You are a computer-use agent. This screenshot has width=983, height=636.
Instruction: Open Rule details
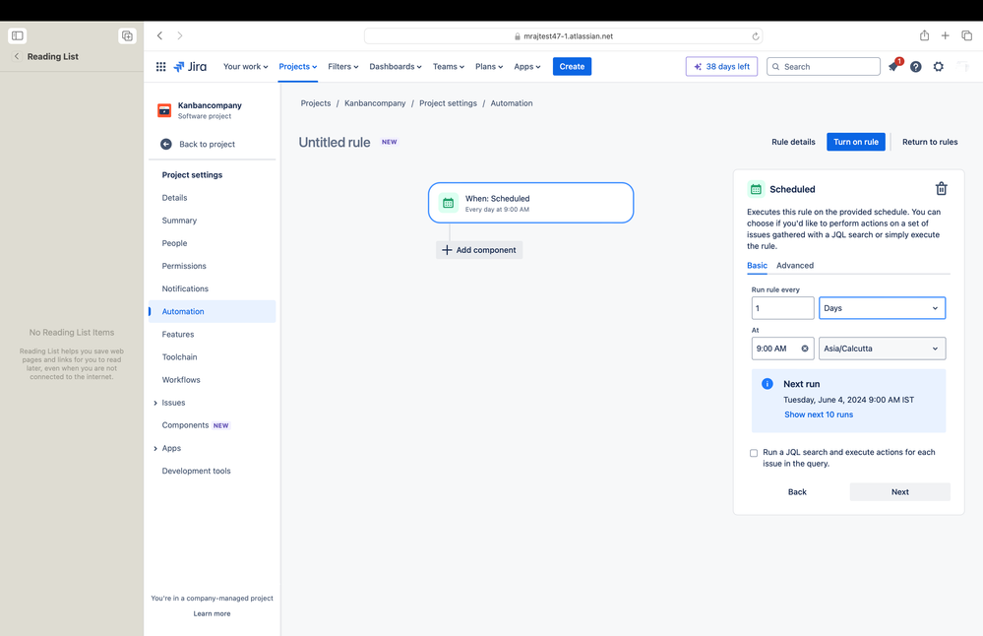793,142
